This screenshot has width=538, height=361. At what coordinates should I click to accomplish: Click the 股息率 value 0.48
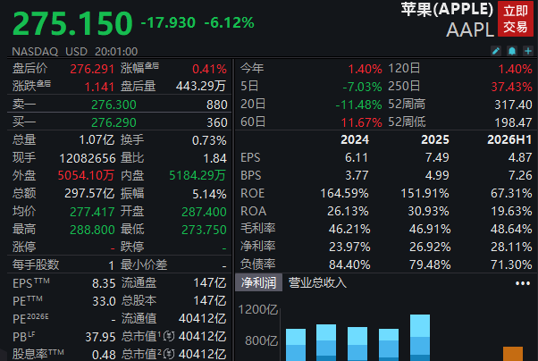pyautogui.click(x=104, y=355)
